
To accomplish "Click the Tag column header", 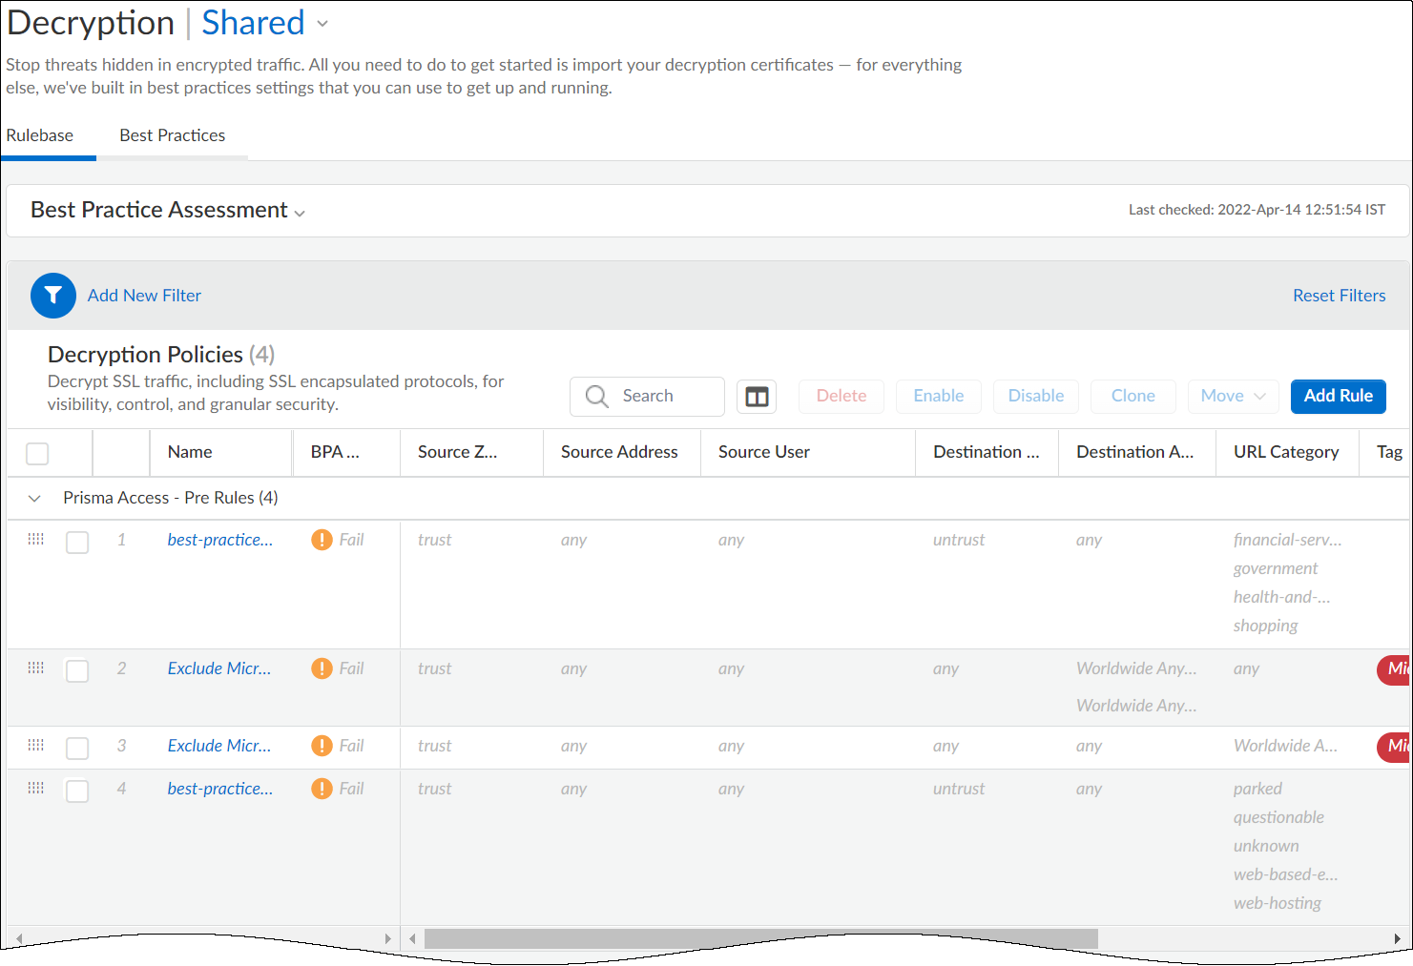I will [x=1389, y=452].
